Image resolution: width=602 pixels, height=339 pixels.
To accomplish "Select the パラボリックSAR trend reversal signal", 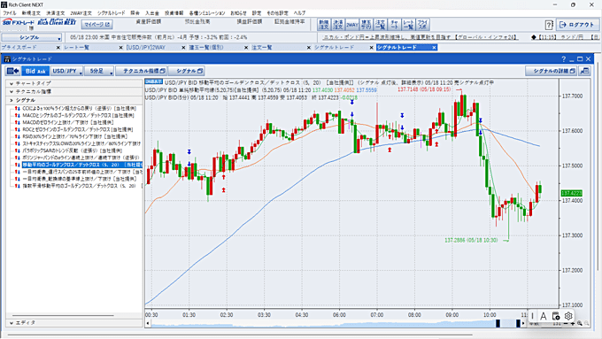I will (x=73, y=150).
